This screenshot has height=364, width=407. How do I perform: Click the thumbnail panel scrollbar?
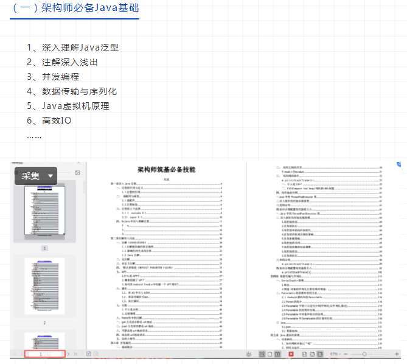point(84,187)
